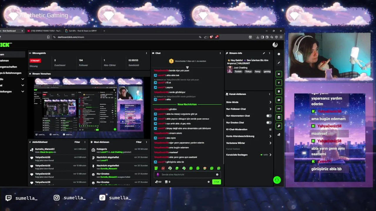Click the green Chat send button
The width and height of the screenshot is (376, 211).
click(216, 182)
